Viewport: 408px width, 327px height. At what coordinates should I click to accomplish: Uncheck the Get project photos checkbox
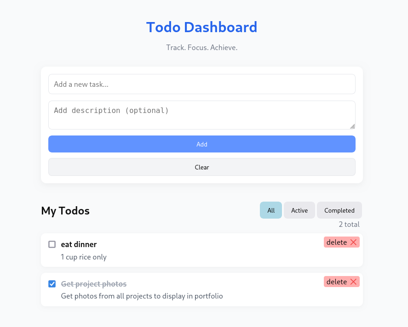coord(52,284)
